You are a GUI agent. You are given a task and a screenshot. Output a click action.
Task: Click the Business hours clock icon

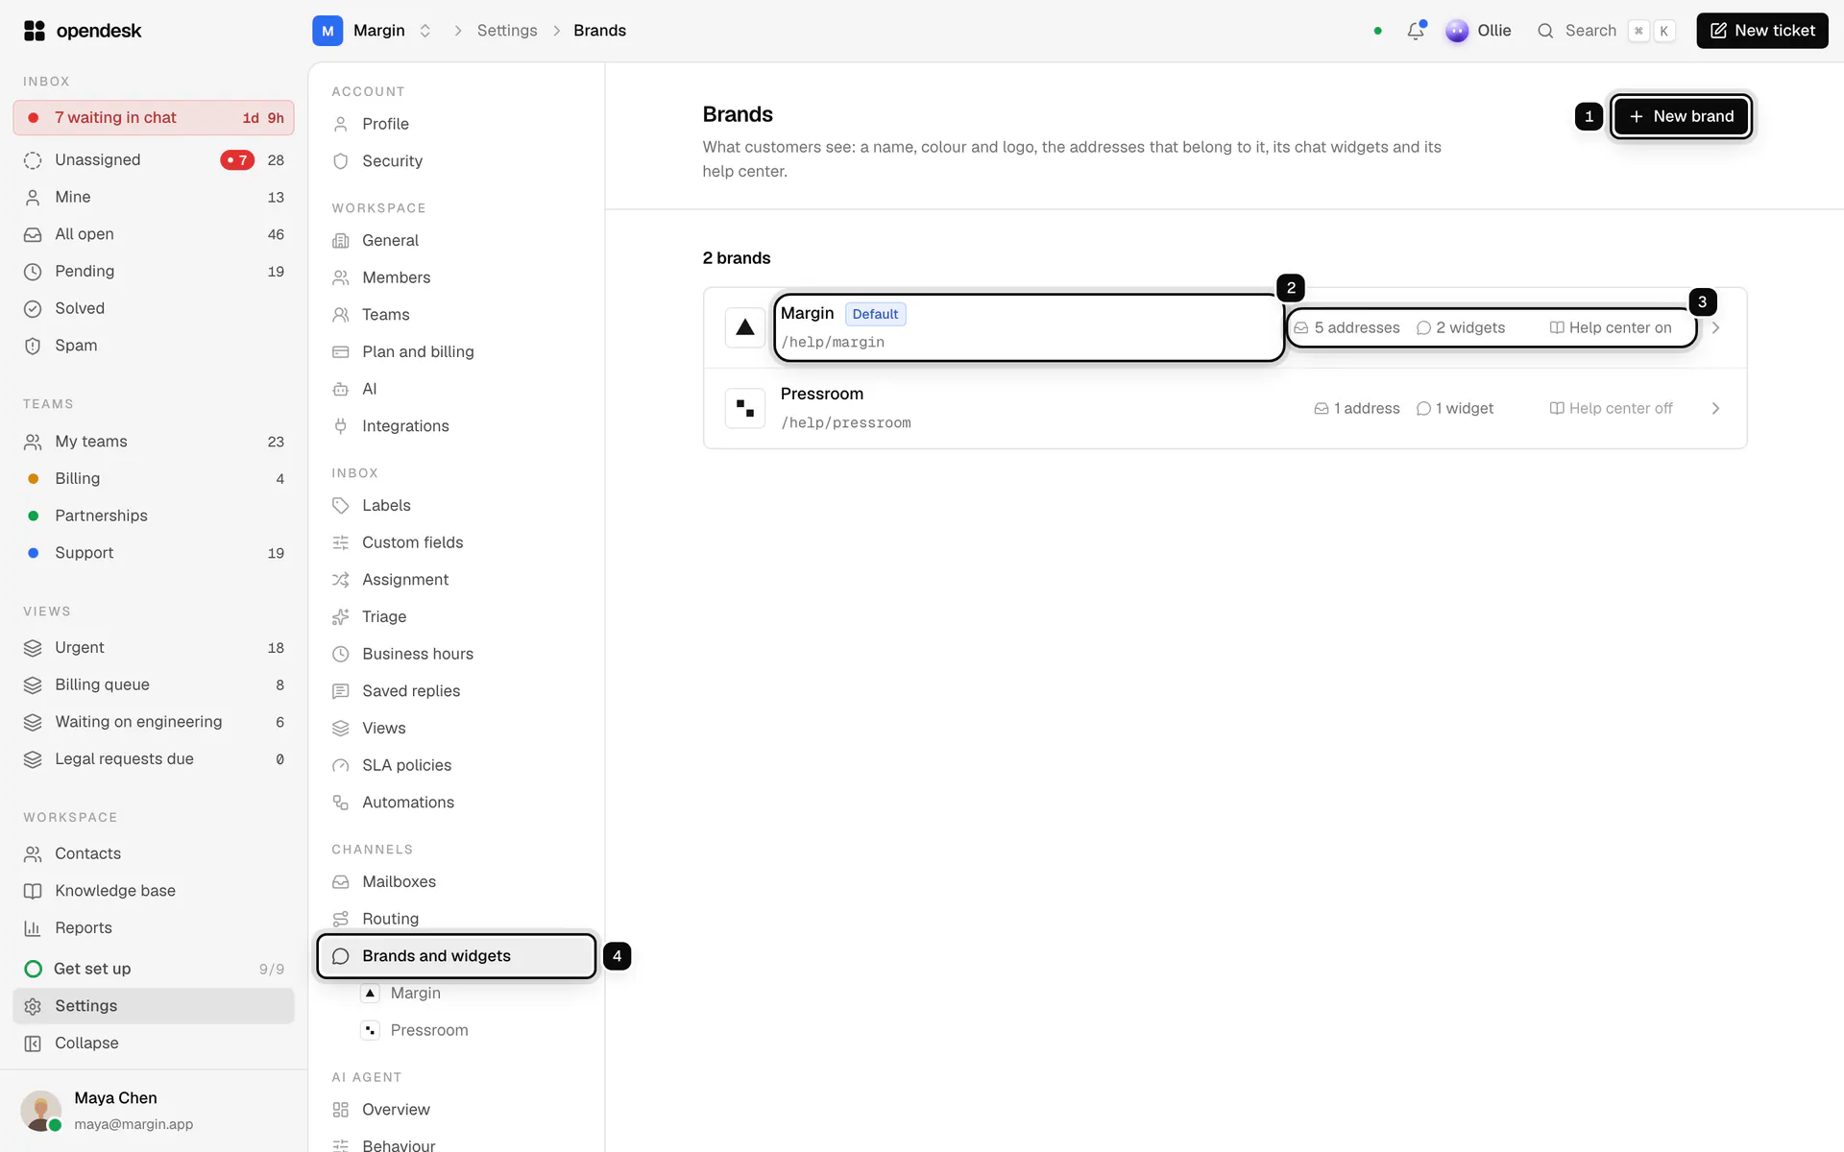pyautogui.click(x=340, y=654)
